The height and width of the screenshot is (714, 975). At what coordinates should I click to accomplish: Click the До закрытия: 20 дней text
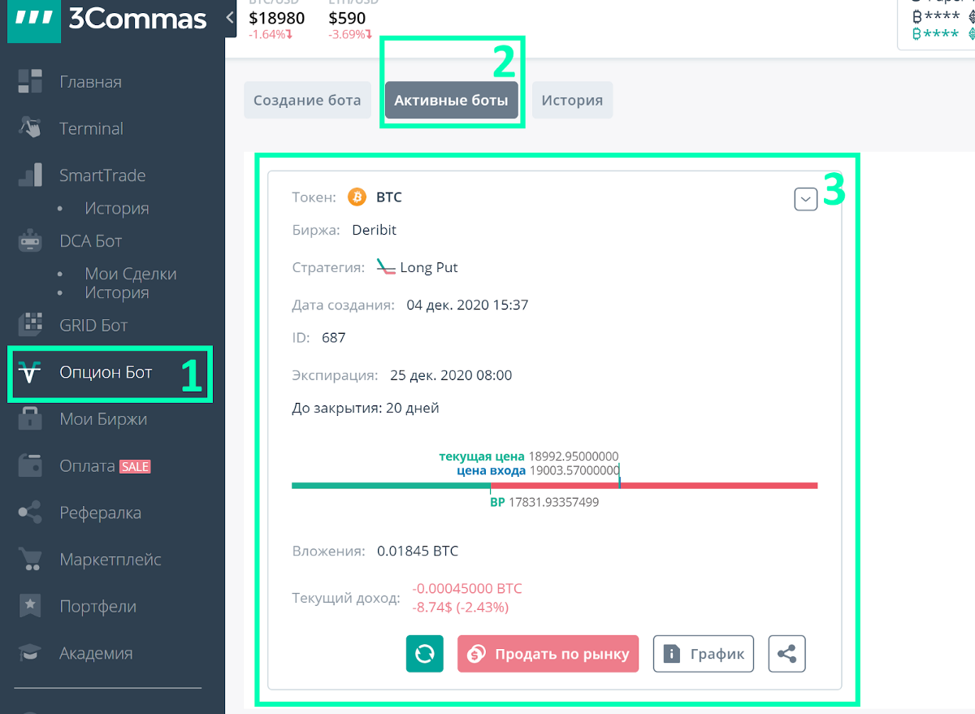click(x=366, y=409)
